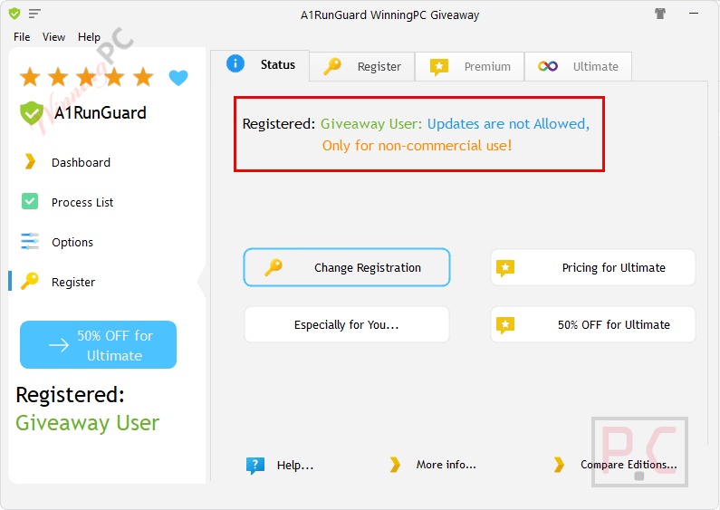720x510 pixels.
Task: Click the blue info icon on Status tab
Action: 235,63
